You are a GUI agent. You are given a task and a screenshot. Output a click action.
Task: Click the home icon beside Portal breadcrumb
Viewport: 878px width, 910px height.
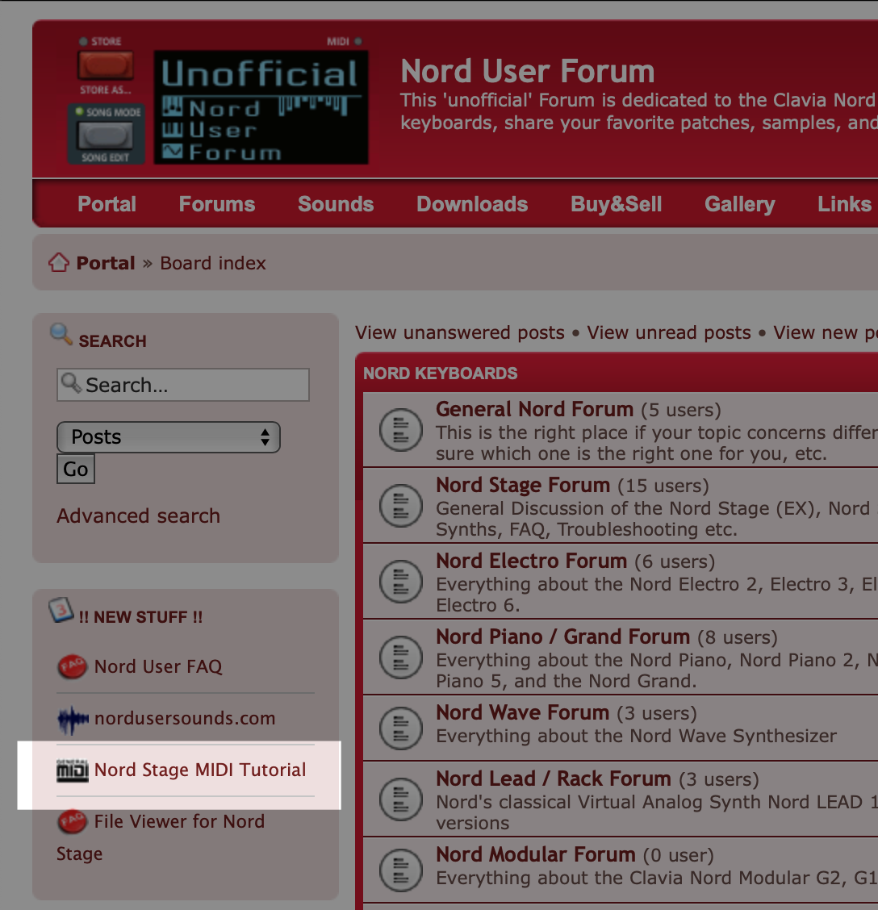(59, 262)
